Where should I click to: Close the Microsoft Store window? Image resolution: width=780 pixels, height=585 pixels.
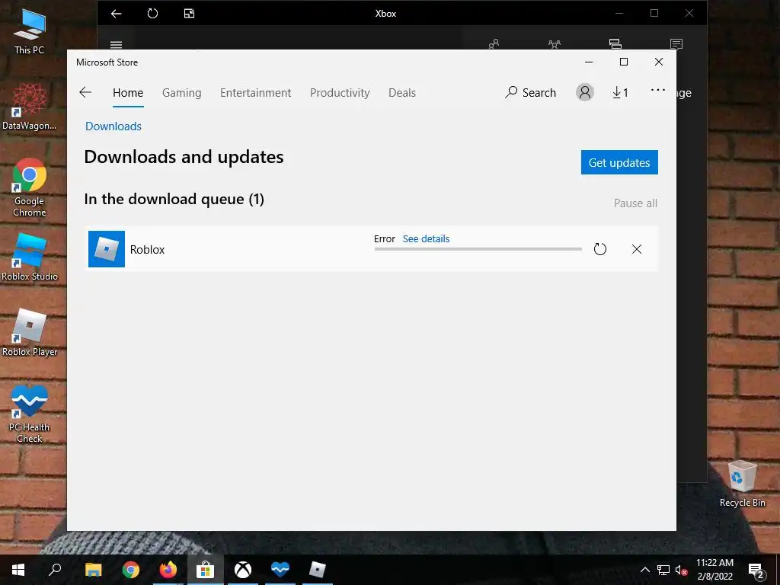(659, 62)
